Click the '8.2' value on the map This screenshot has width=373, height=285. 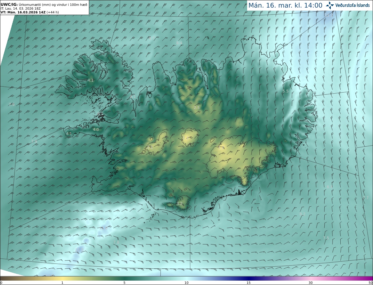point(302,214)
